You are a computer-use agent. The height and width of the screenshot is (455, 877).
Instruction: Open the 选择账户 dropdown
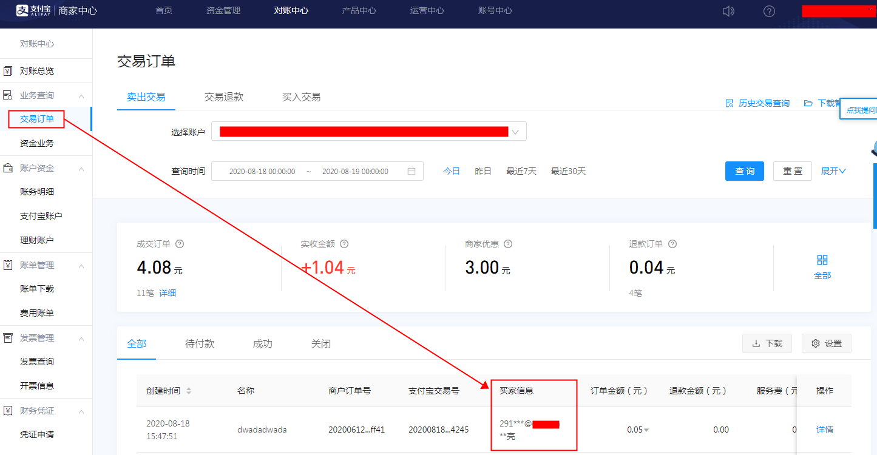pyautogui.click(x=369, y=132)
